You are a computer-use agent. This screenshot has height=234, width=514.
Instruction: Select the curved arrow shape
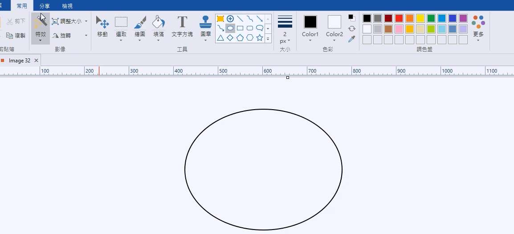pos(220,28)
